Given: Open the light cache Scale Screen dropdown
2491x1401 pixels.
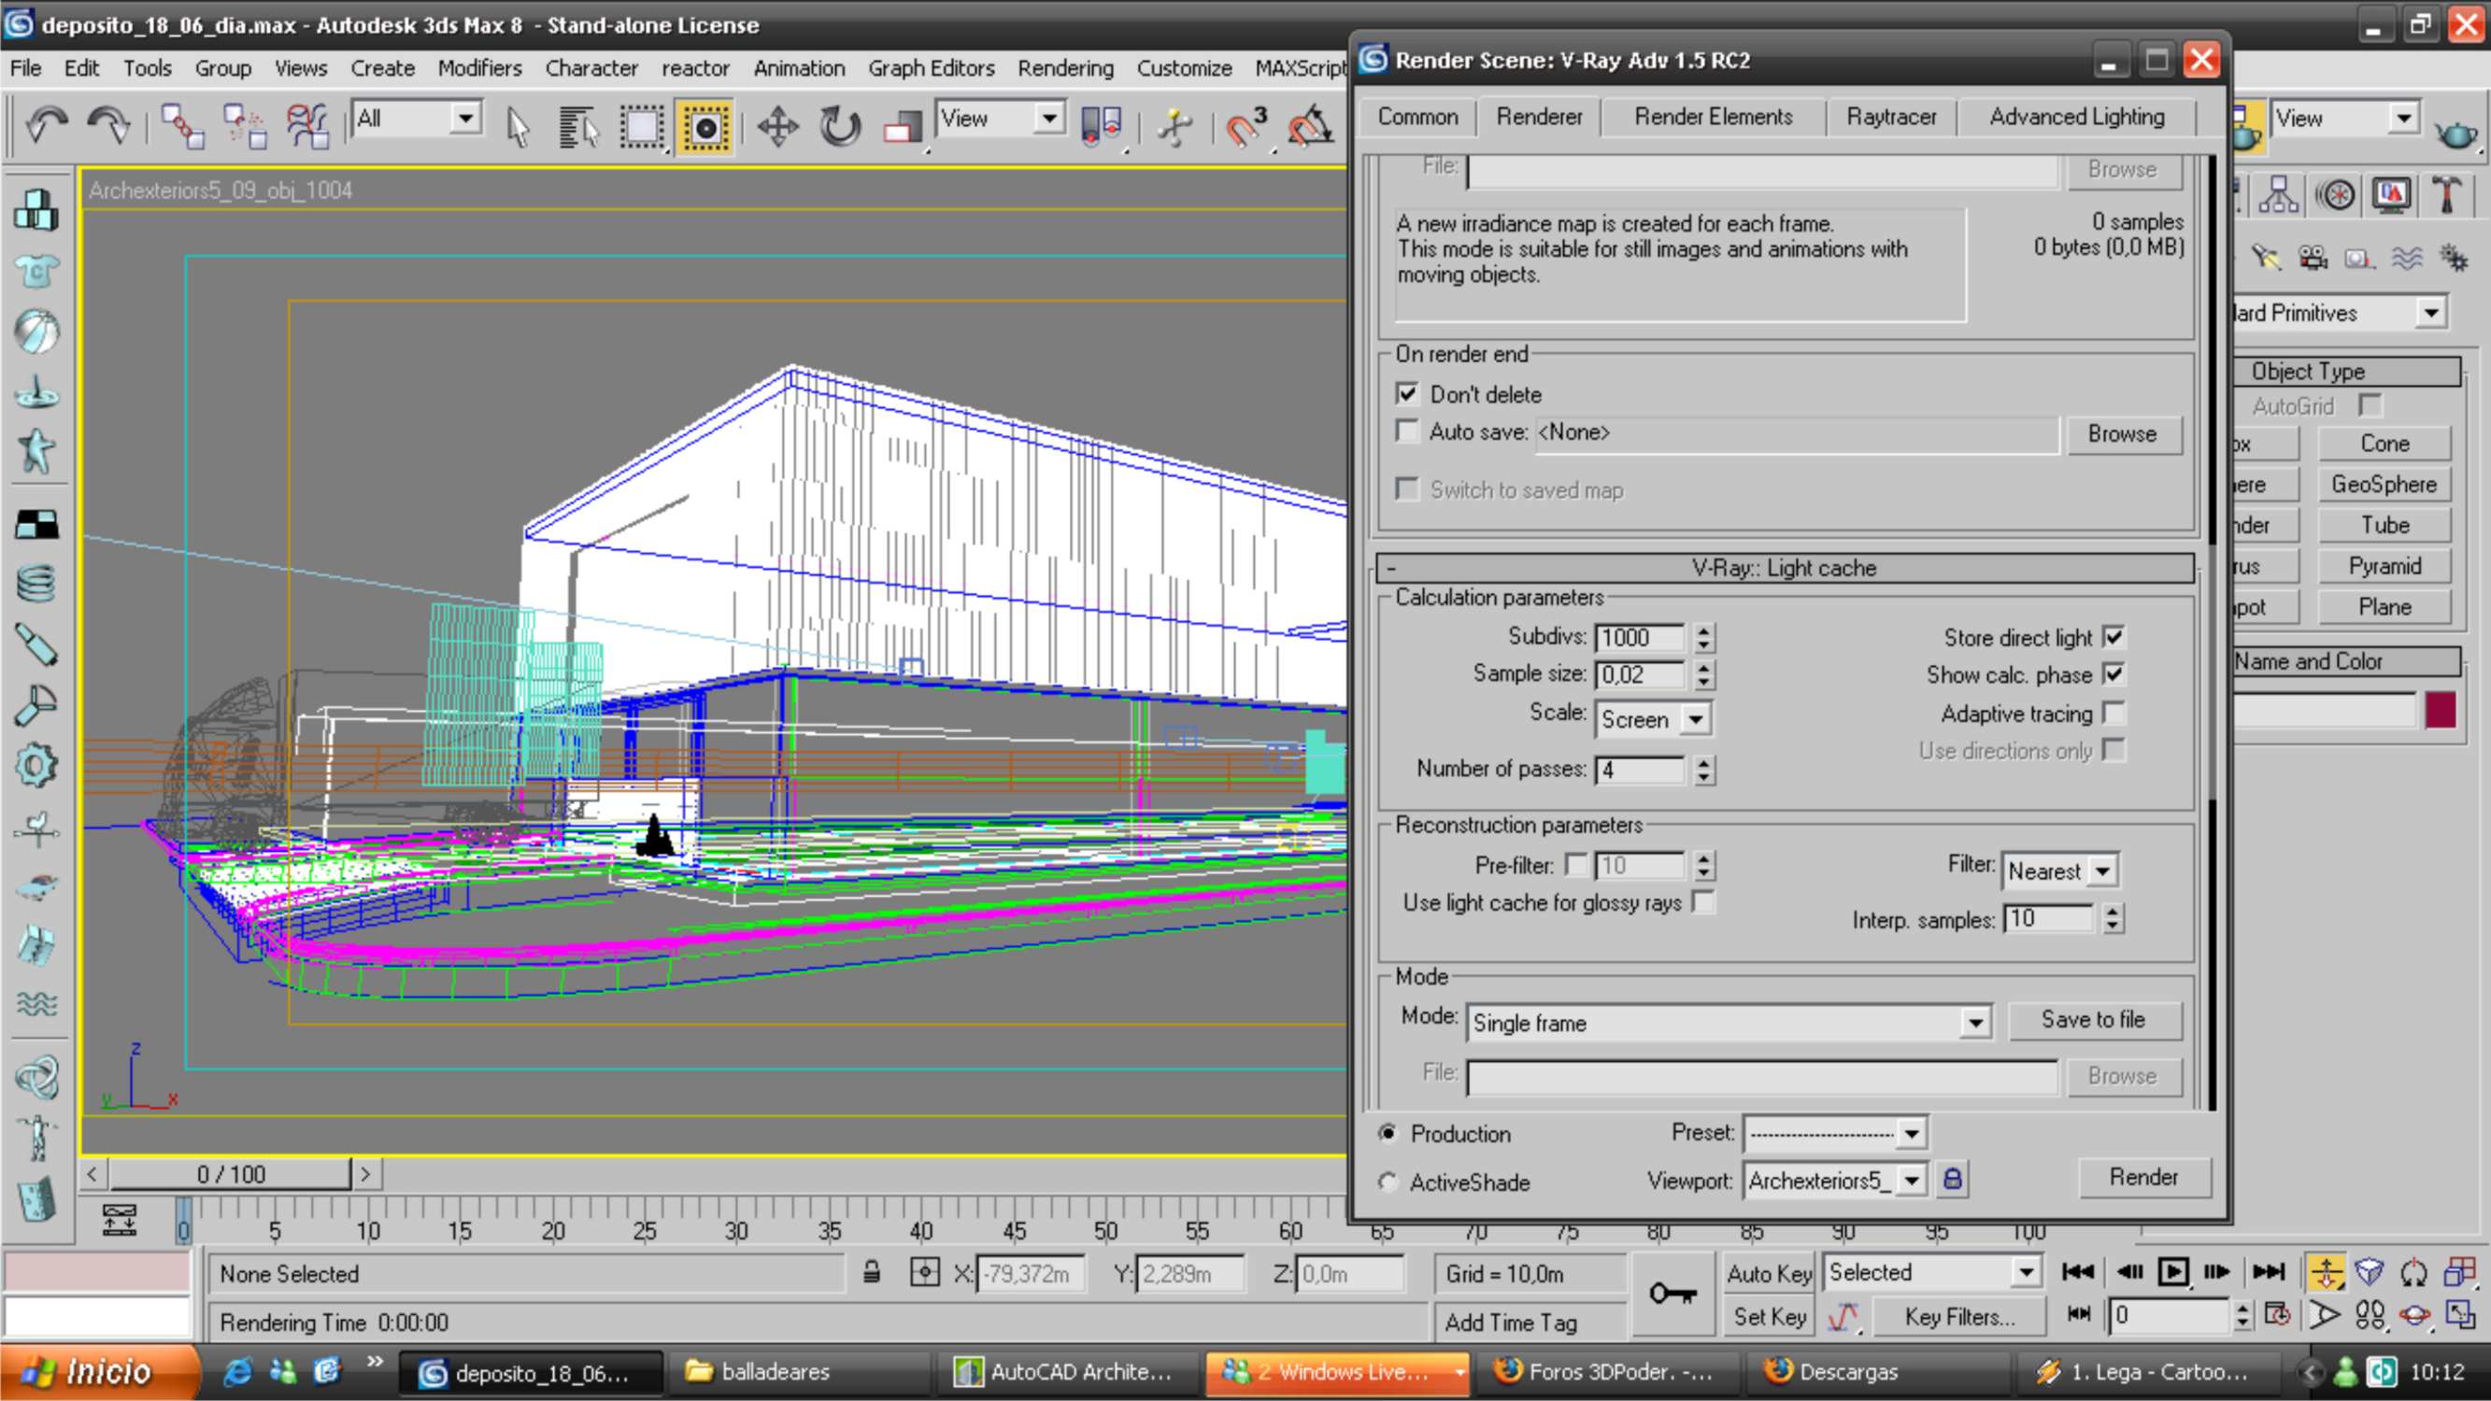Looking at the screenshot, I should pyautogui.click(x=1694, y=719).
